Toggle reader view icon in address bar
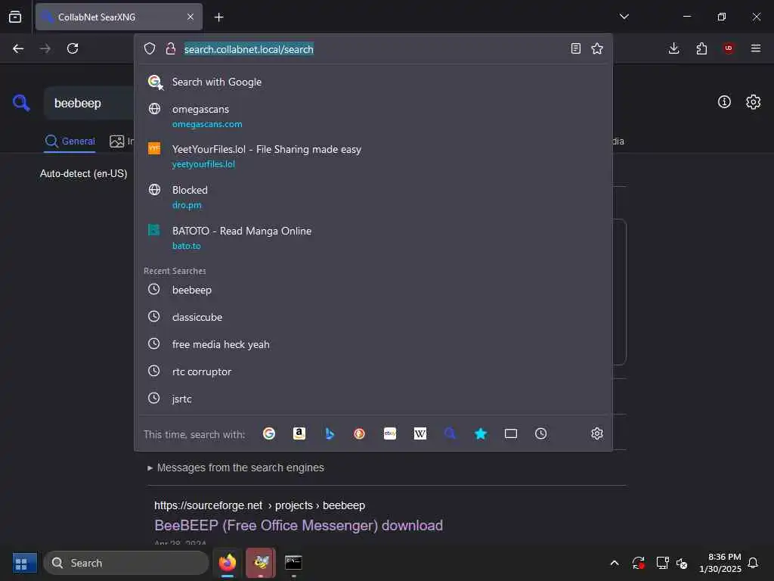The image size is (774, 581). [575, 48]
